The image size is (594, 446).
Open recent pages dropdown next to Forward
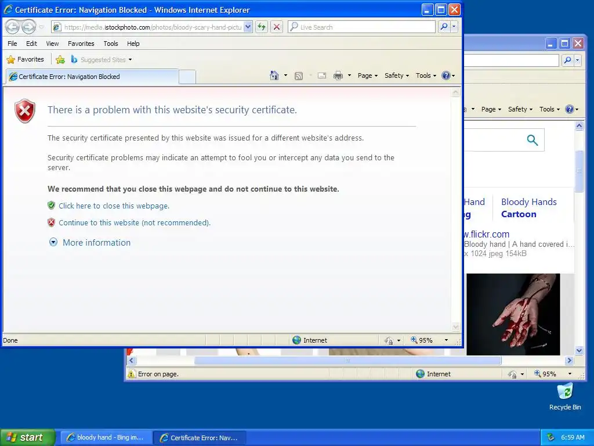[x=41, y=27]
